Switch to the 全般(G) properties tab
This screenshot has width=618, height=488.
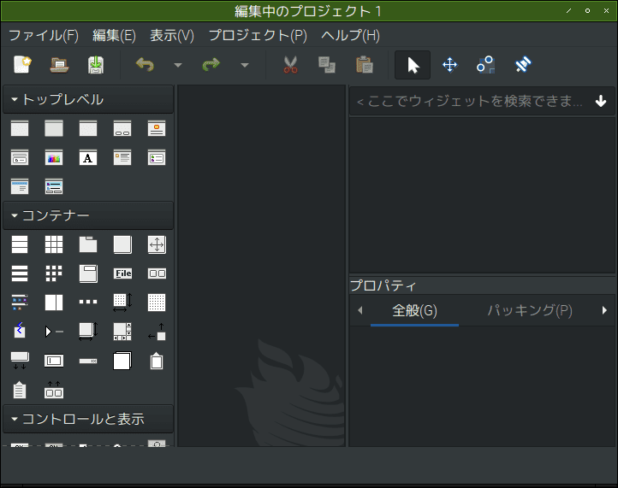[x=414, y=311]
